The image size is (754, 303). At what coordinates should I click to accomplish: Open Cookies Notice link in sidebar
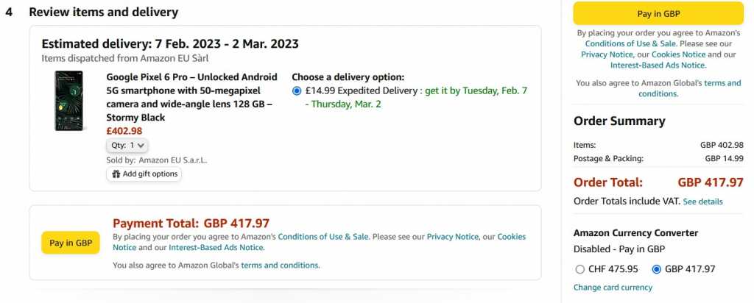(678, 54)
